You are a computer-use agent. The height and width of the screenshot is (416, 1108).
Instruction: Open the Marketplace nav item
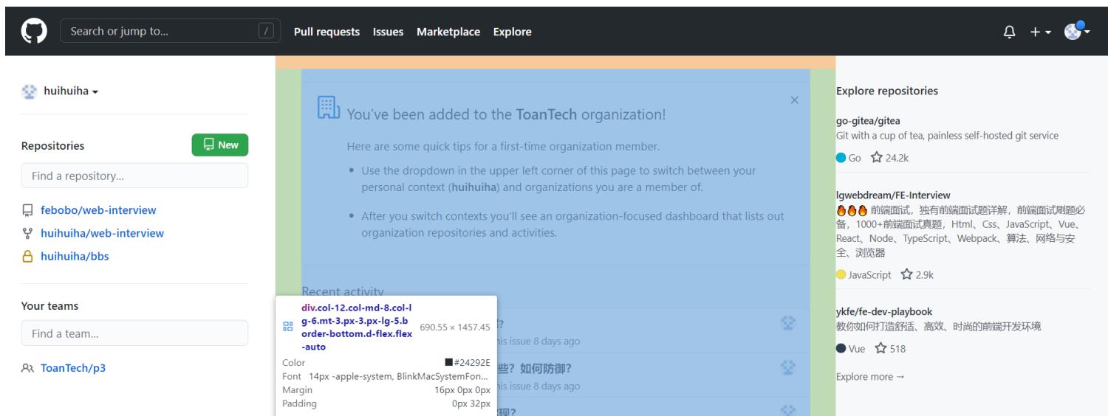click(448, 32)
